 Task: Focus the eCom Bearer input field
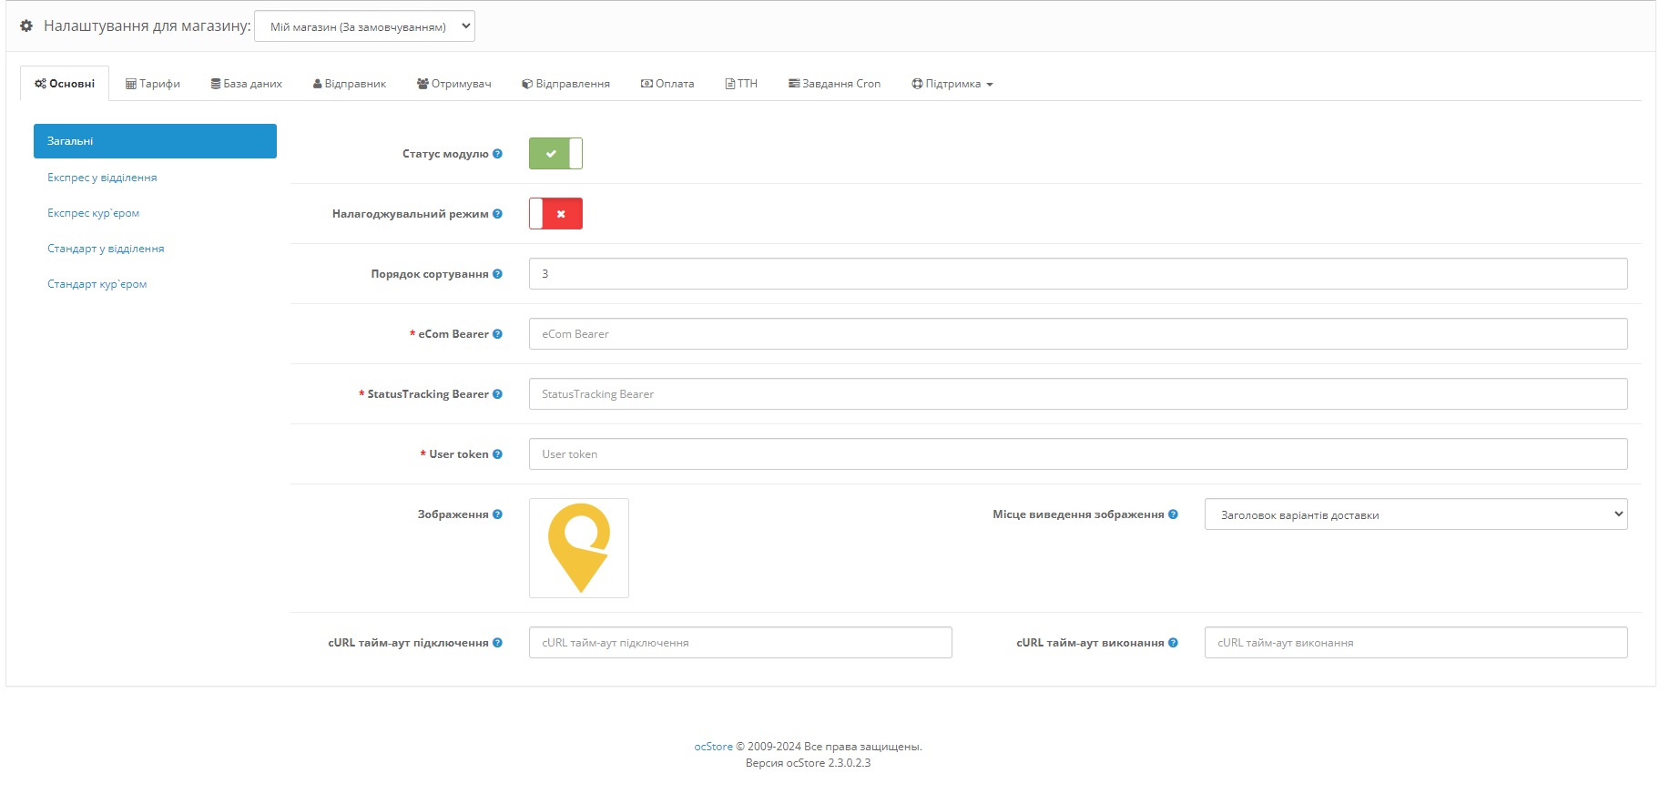tap(1078, 334)
